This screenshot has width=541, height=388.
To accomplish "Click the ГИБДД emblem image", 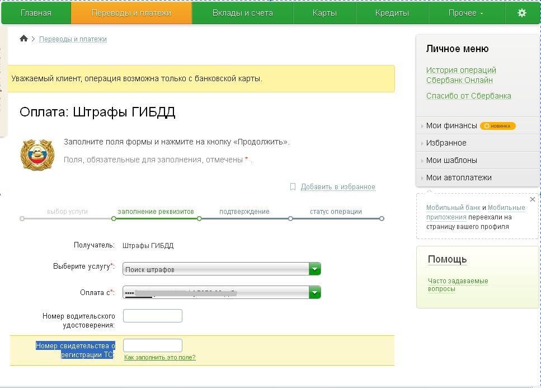I will pyautogui.click(x=37, y=155).
